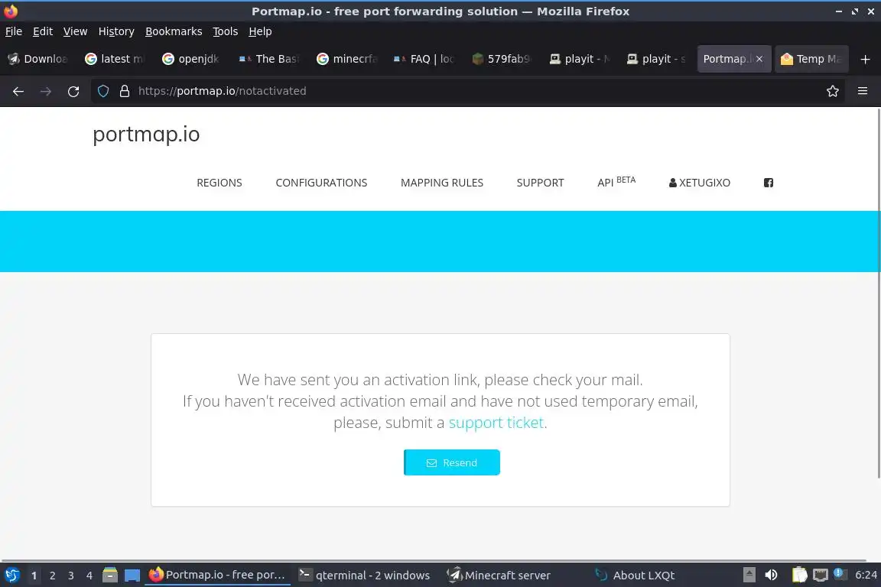Switch to virtual desktop 3
881x587 pixels.
[71, 576]
